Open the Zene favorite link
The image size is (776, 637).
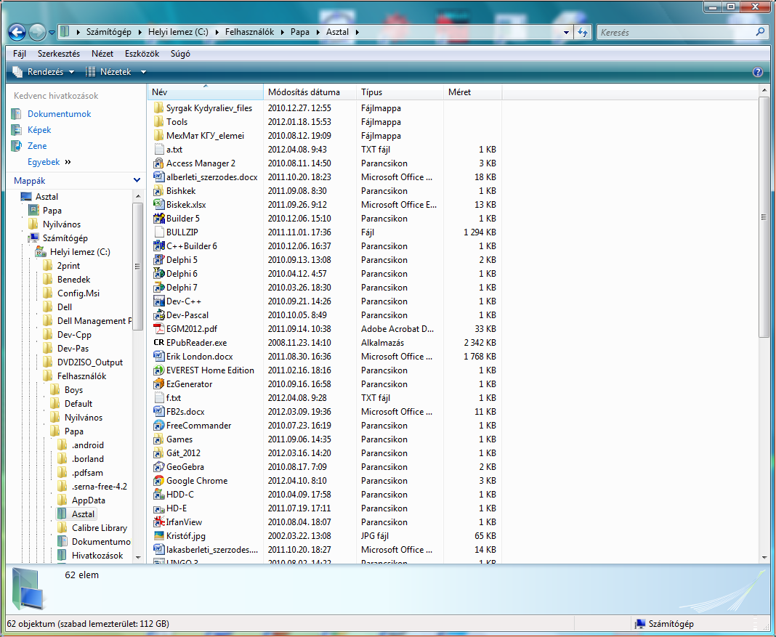point(37,146)
